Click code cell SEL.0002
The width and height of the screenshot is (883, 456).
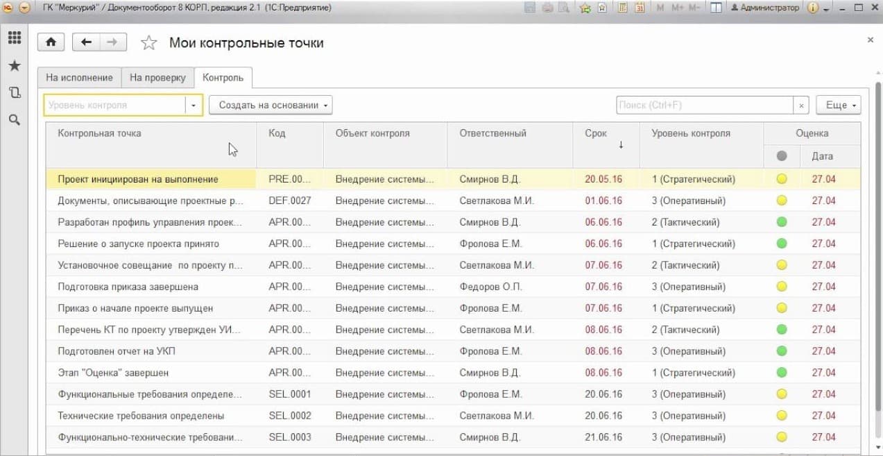[290, 416]
